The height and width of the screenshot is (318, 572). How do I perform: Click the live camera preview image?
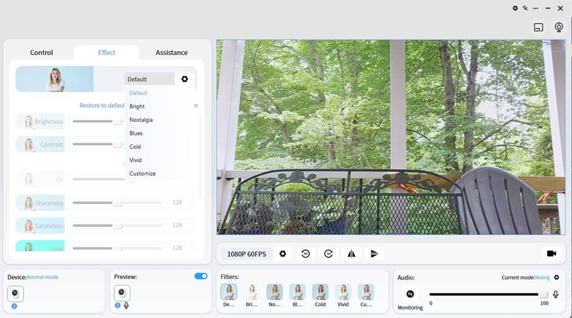391,137
